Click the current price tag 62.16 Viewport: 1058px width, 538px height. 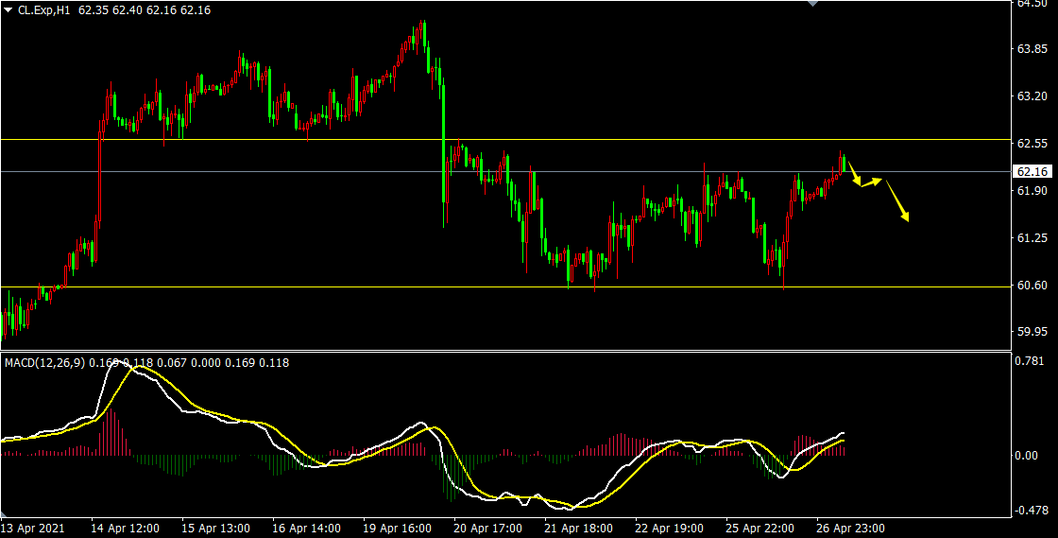coord(1031,171)
